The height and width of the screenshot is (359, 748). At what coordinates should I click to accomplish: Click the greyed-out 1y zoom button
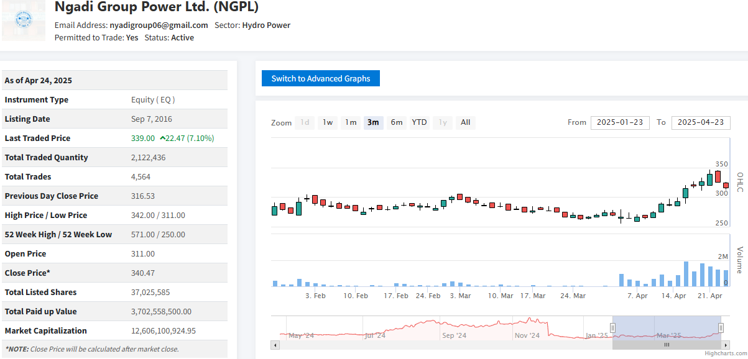pyautogui.click(x=442, y=122)
